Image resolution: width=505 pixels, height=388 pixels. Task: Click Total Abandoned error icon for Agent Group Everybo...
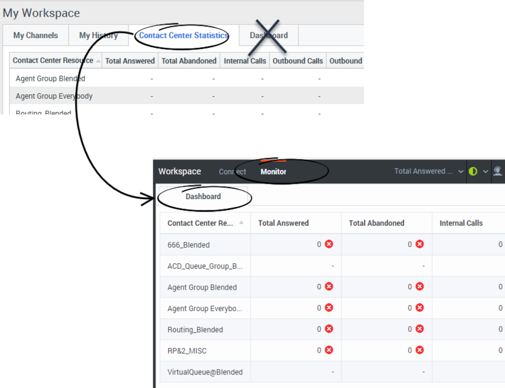[x=420, y=308]
